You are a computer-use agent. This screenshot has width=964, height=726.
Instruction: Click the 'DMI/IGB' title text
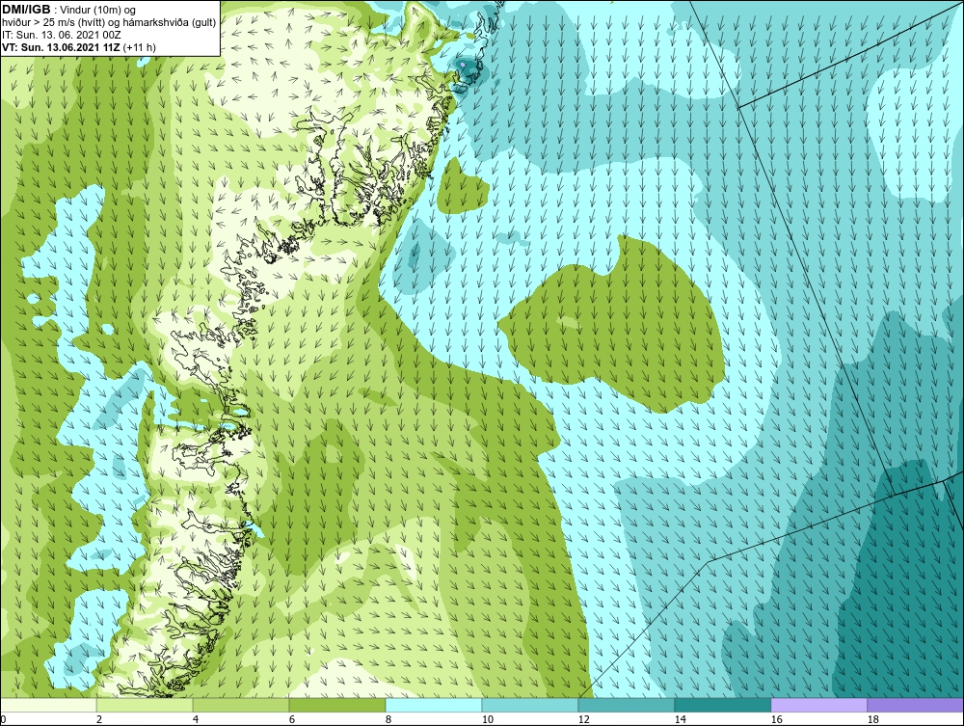click(x=26, y=10)
